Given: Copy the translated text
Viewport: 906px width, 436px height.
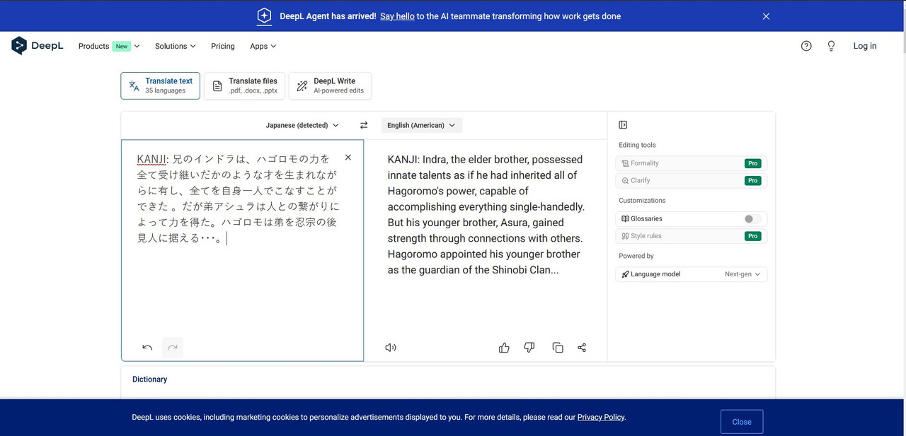Looking at the screenshot, I should [x=558, y=347].
